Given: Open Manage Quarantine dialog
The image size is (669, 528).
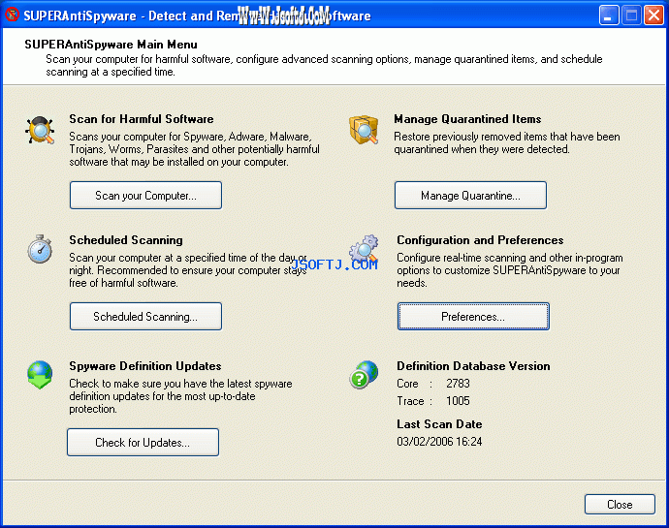Looking at the screenshot, I should pyautogui.click(x=470, y=196).
